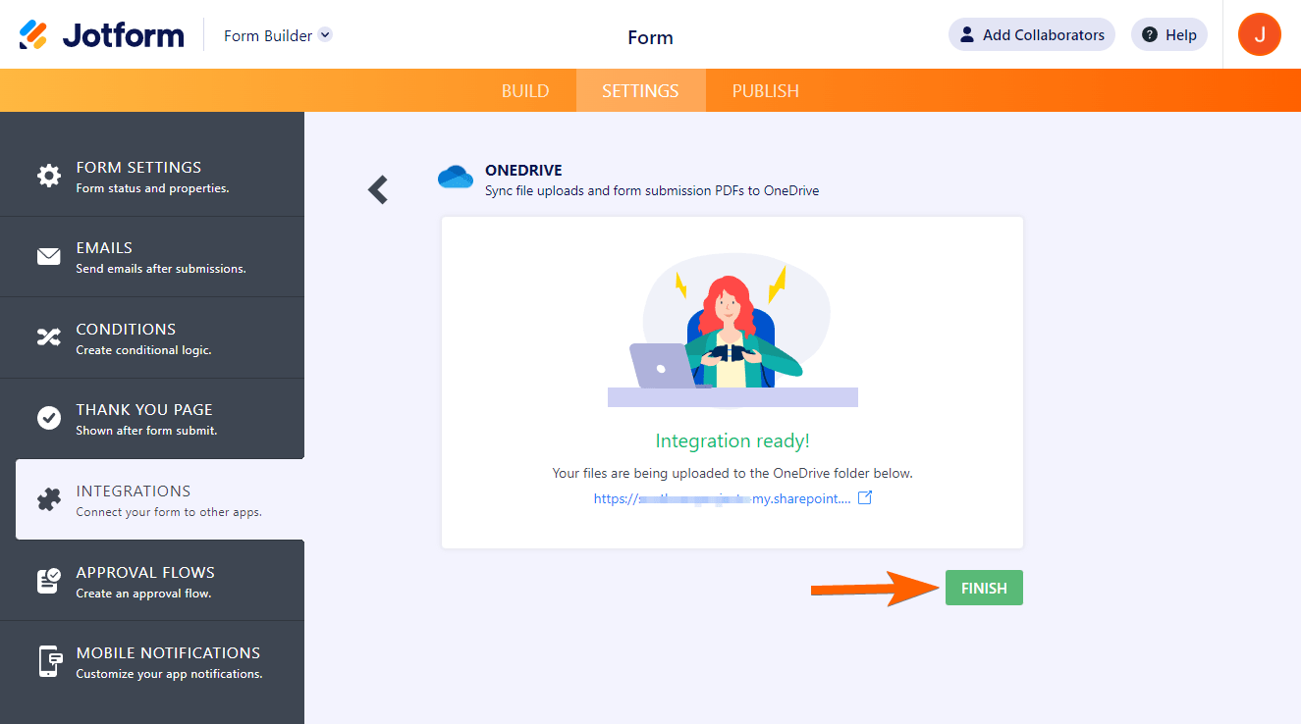This screenshot has width=1301, height=724.
Task: Click the person icon in Add Collaborators
Action: [967, 35]
